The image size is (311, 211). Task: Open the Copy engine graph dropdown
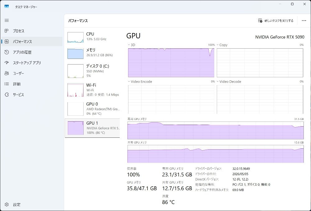point(218,45)
